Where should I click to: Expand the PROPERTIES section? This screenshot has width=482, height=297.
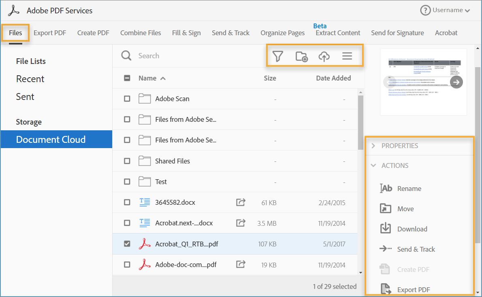point(373,146)
